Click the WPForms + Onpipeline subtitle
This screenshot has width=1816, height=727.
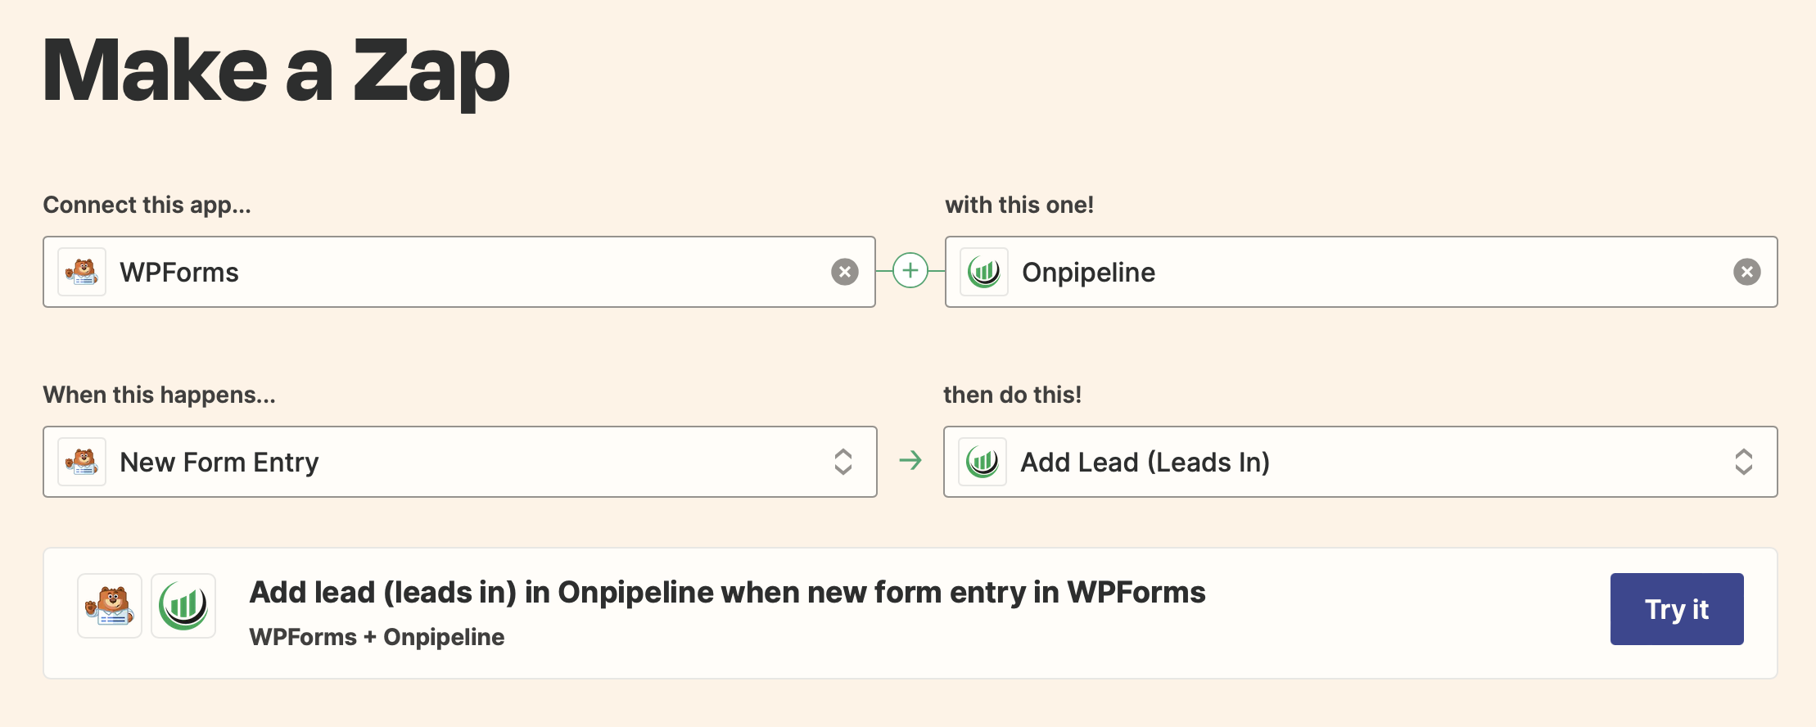377,637
